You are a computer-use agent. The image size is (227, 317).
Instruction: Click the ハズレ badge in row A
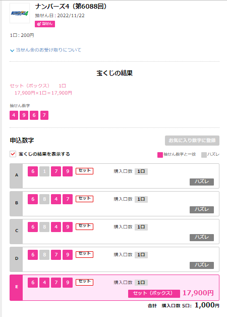(x=202, y=182)
